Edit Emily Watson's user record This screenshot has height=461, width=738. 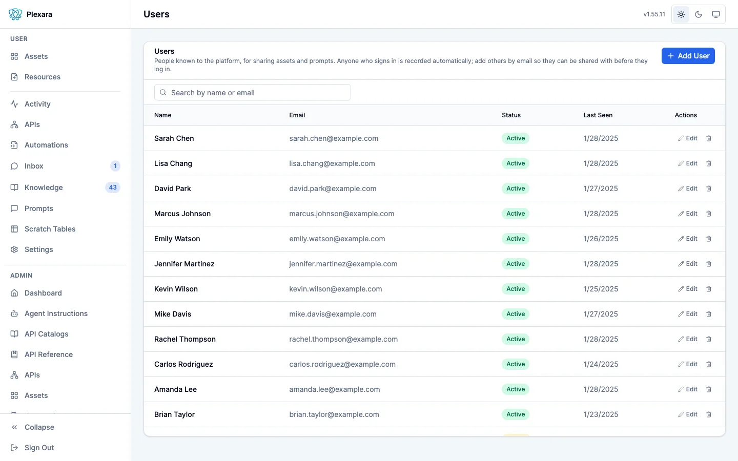coord(688,239)
